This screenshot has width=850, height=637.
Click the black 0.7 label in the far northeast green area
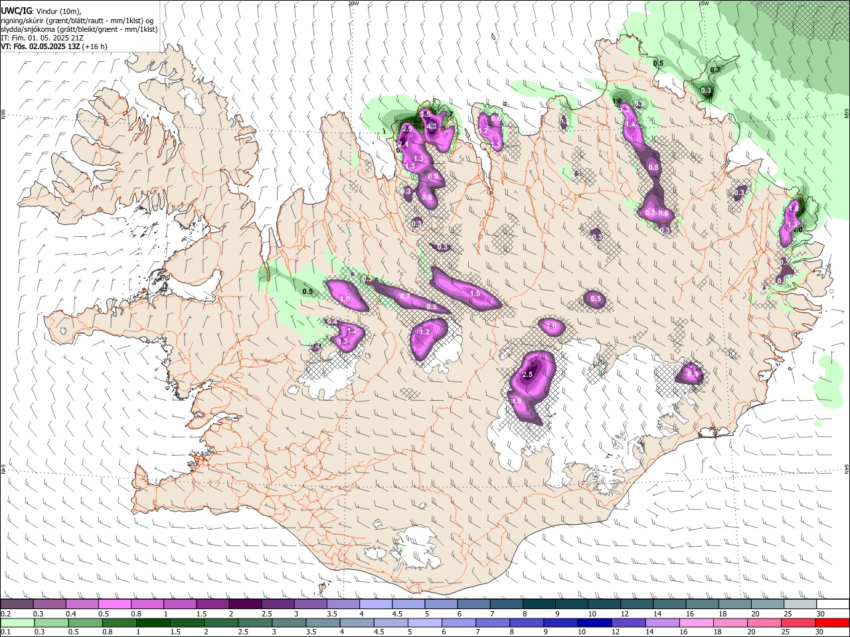pos(715,70)
